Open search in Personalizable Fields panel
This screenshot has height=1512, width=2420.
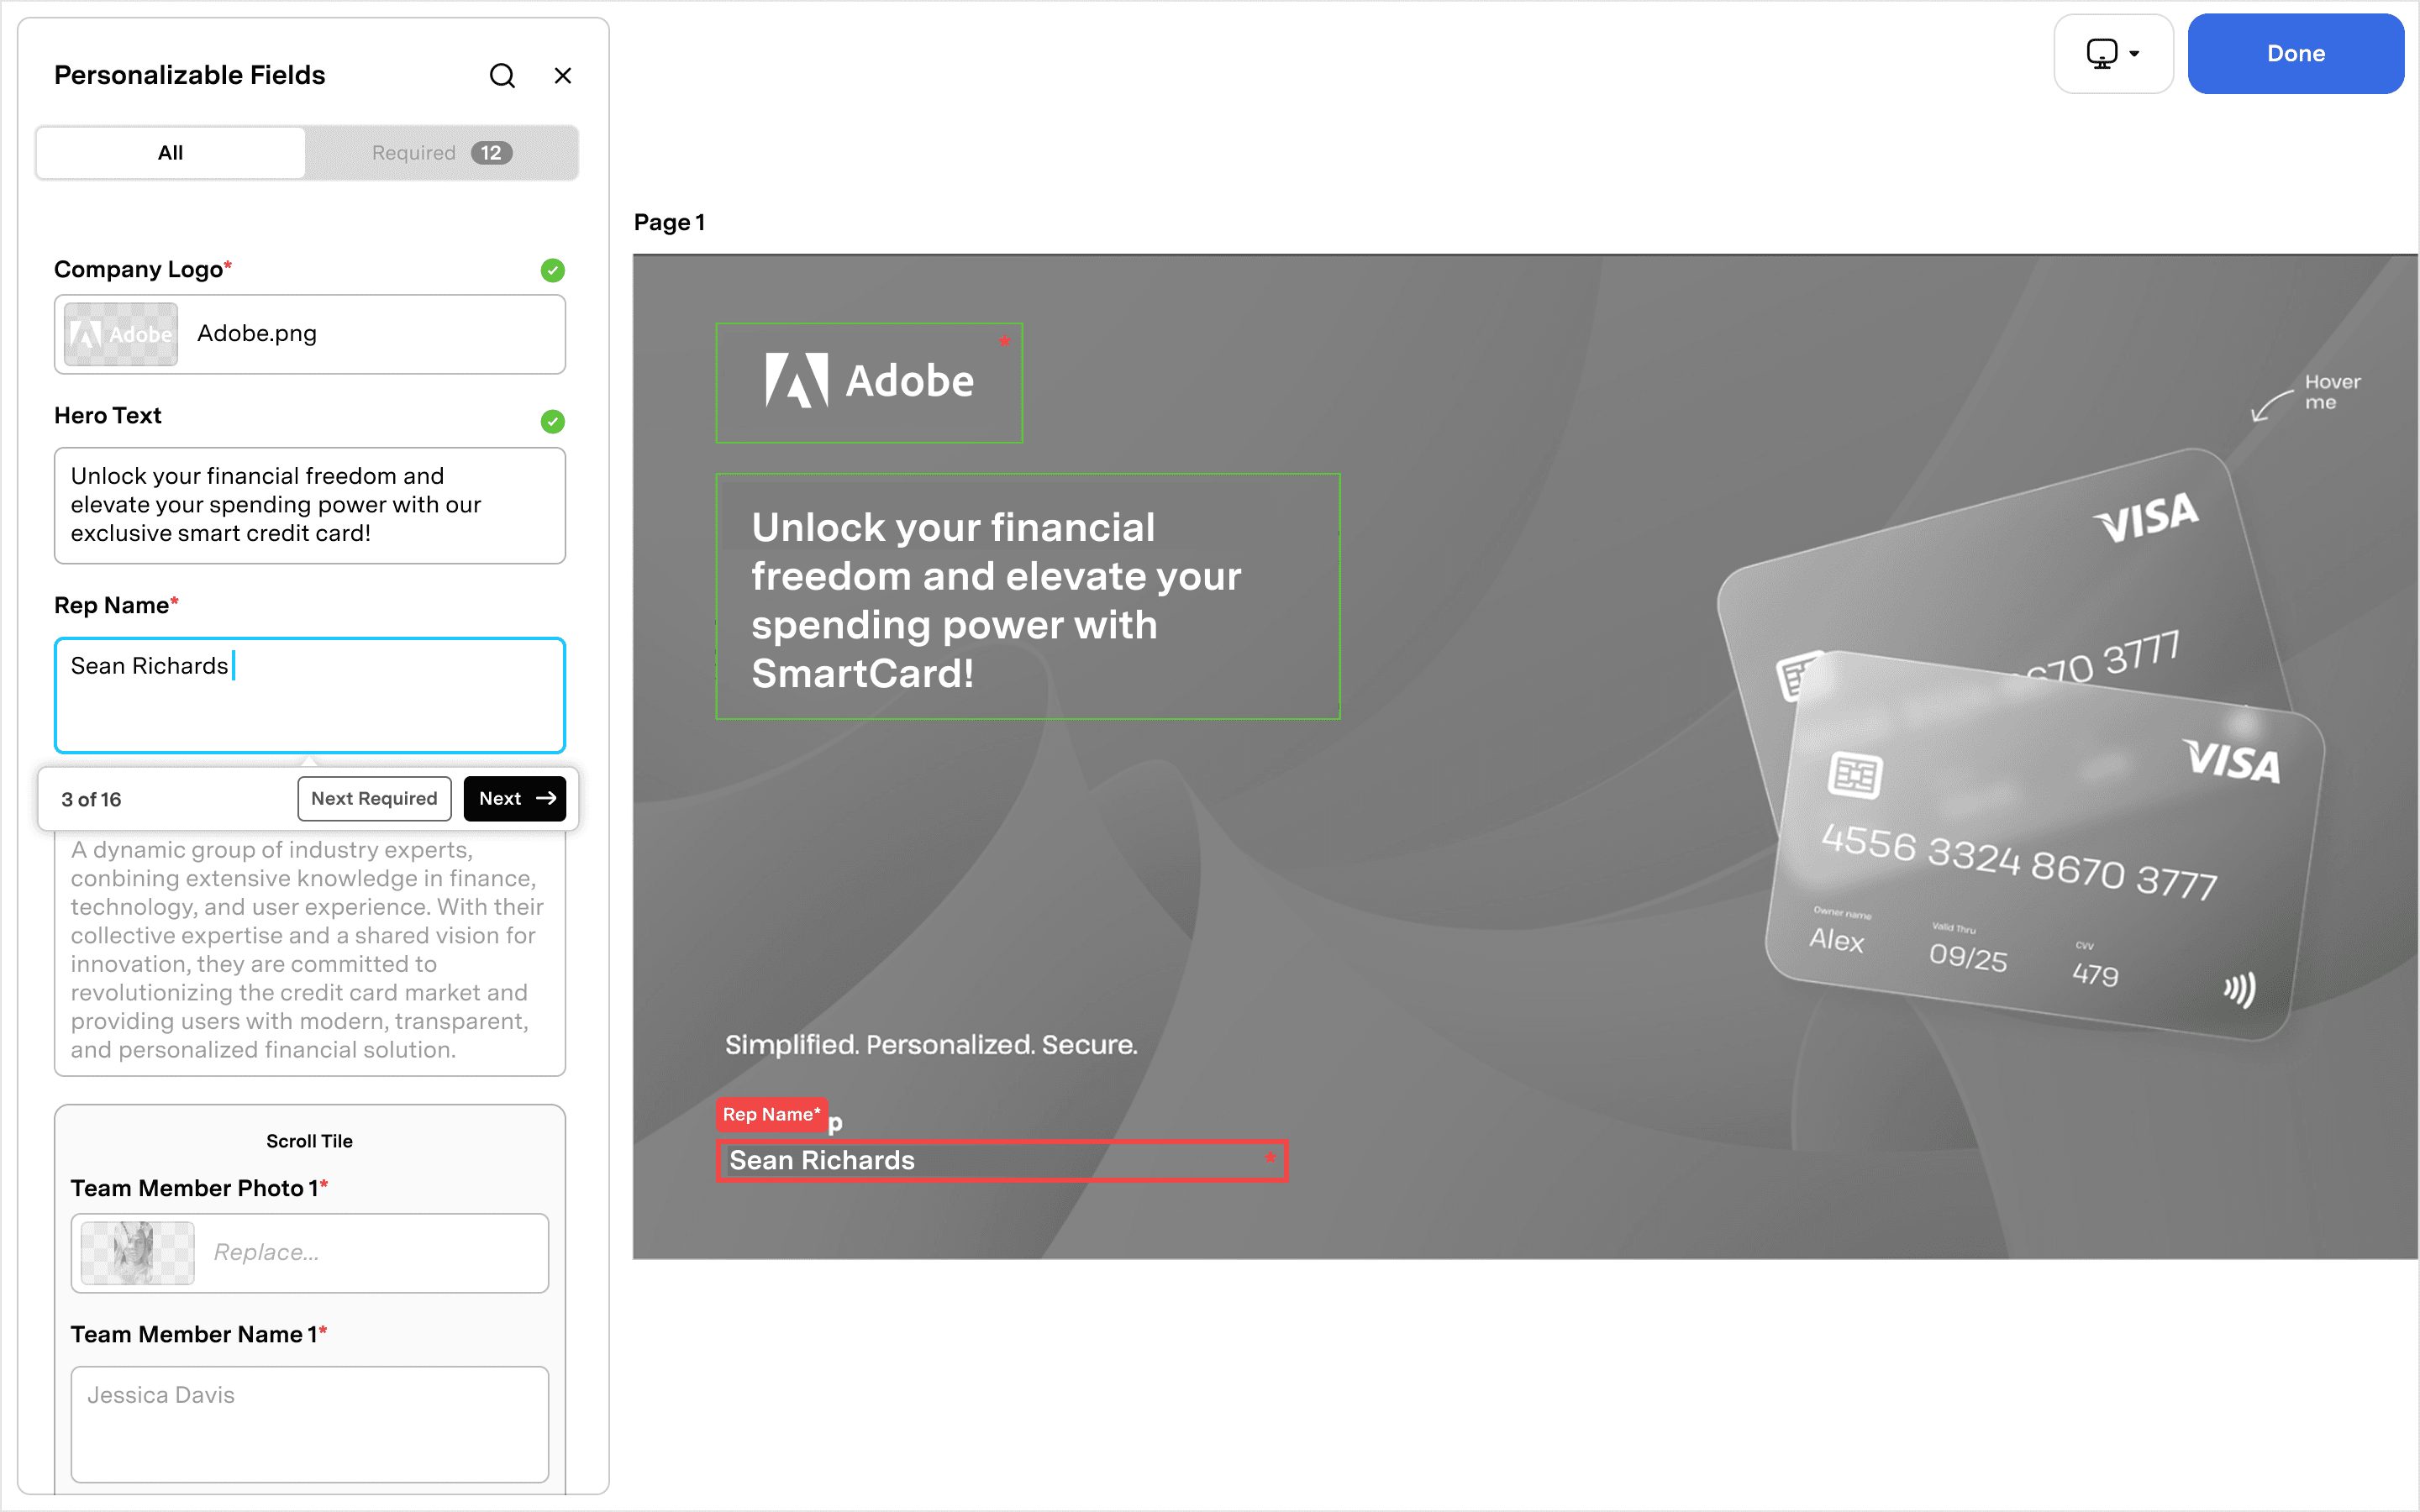502,76
